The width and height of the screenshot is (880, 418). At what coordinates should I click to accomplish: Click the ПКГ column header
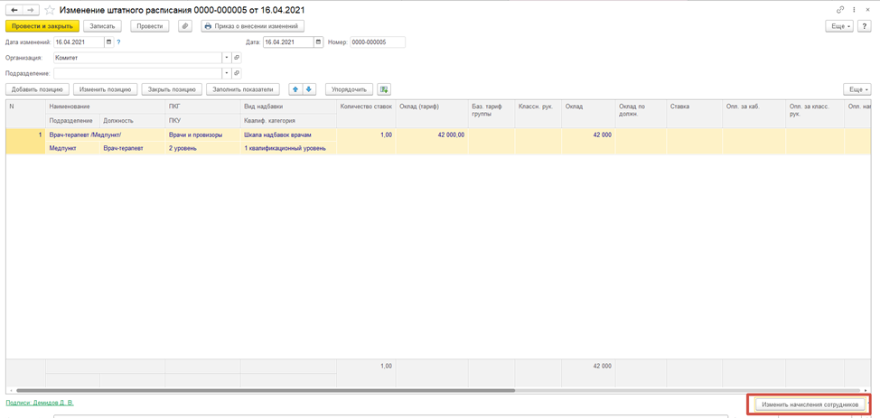202,106
